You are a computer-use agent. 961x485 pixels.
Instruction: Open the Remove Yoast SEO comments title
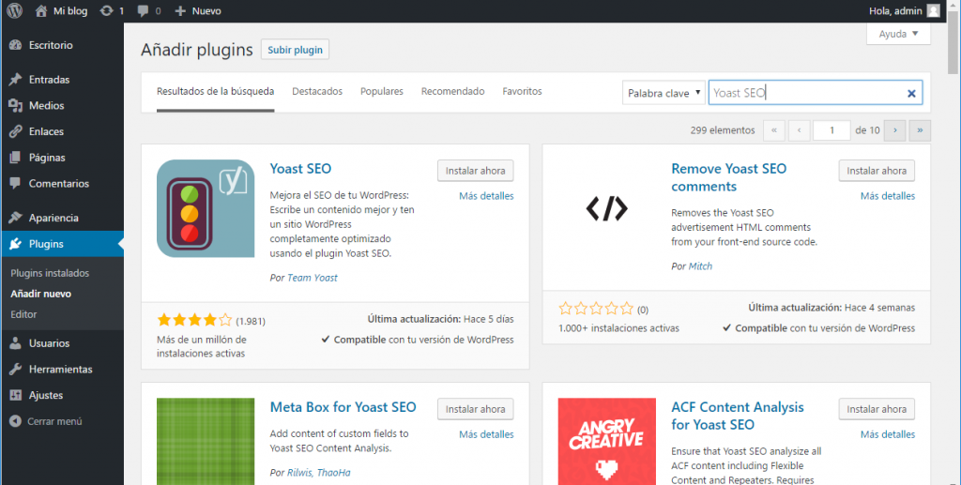[728, 177]
